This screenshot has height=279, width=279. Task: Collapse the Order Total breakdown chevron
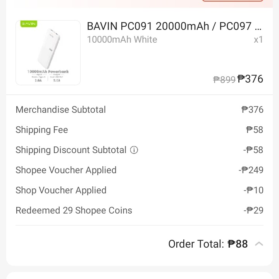(x=259, y=244)
